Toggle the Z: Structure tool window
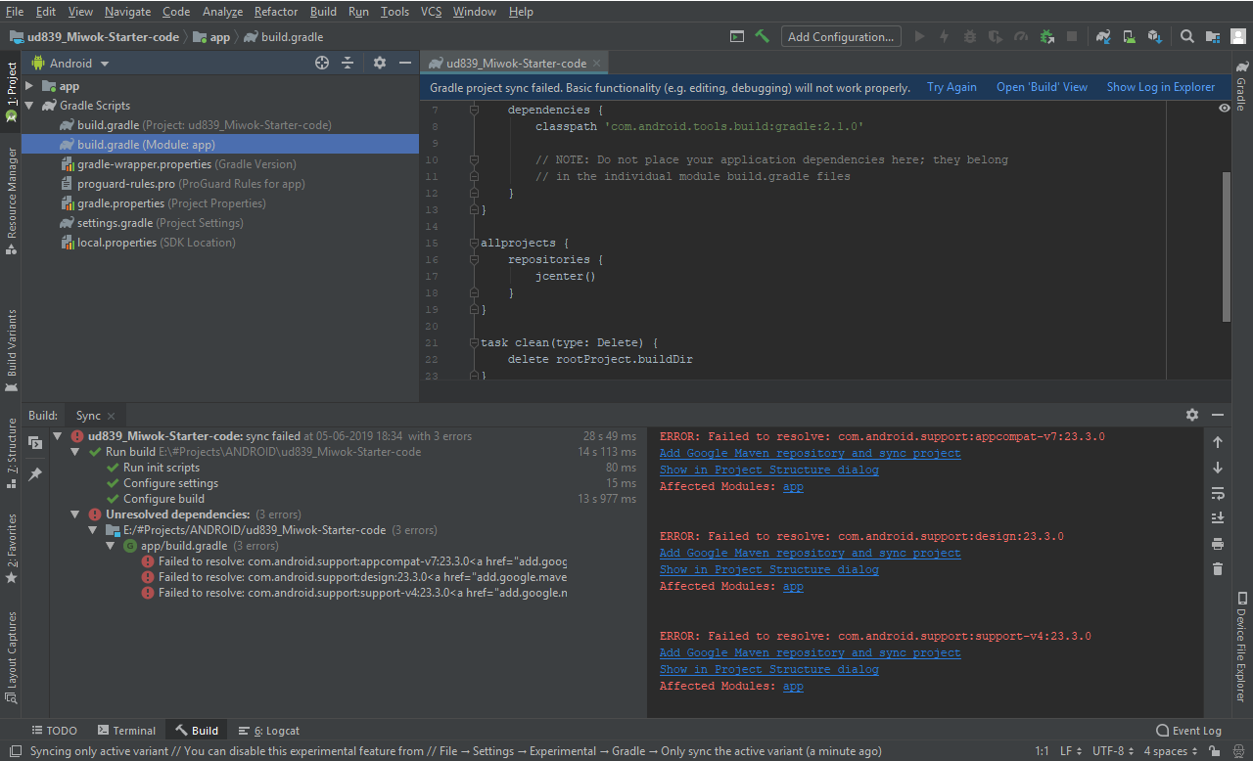 (x=11, y=452)
